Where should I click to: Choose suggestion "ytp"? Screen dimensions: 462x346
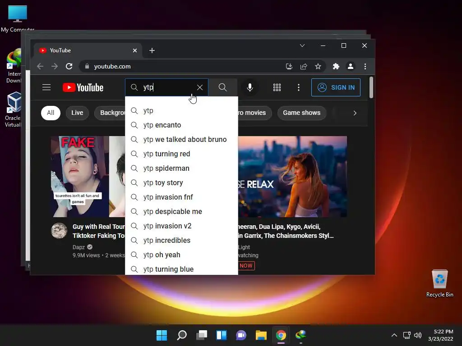click(x=181, y=111)
